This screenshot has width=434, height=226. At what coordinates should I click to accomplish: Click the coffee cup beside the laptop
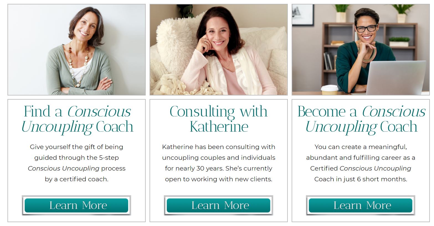(x=330, y=90)
